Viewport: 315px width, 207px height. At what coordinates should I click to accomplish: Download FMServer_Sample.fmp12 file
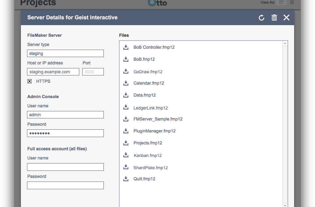coord(126,119)
